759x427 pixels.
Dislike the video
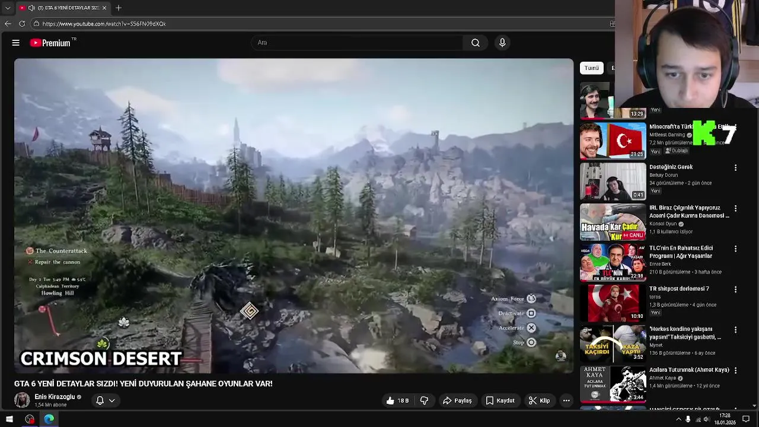[x=424, y=401]
